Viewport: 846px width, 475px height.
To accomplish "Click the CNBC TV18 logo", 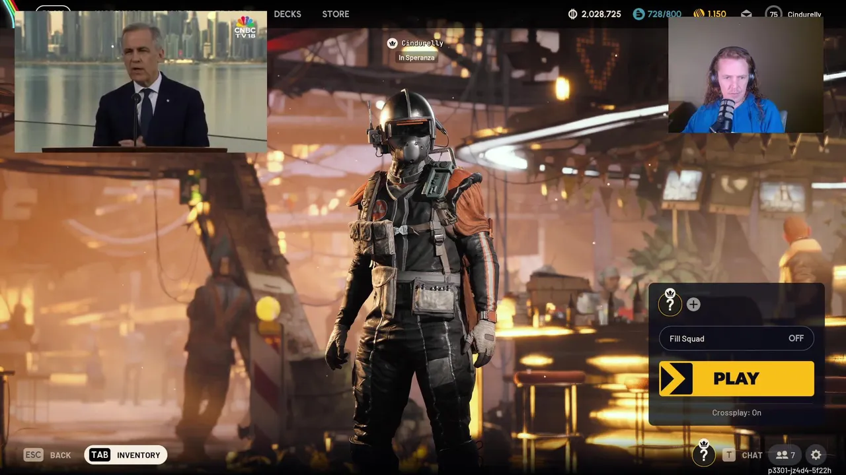I will 245,27.
